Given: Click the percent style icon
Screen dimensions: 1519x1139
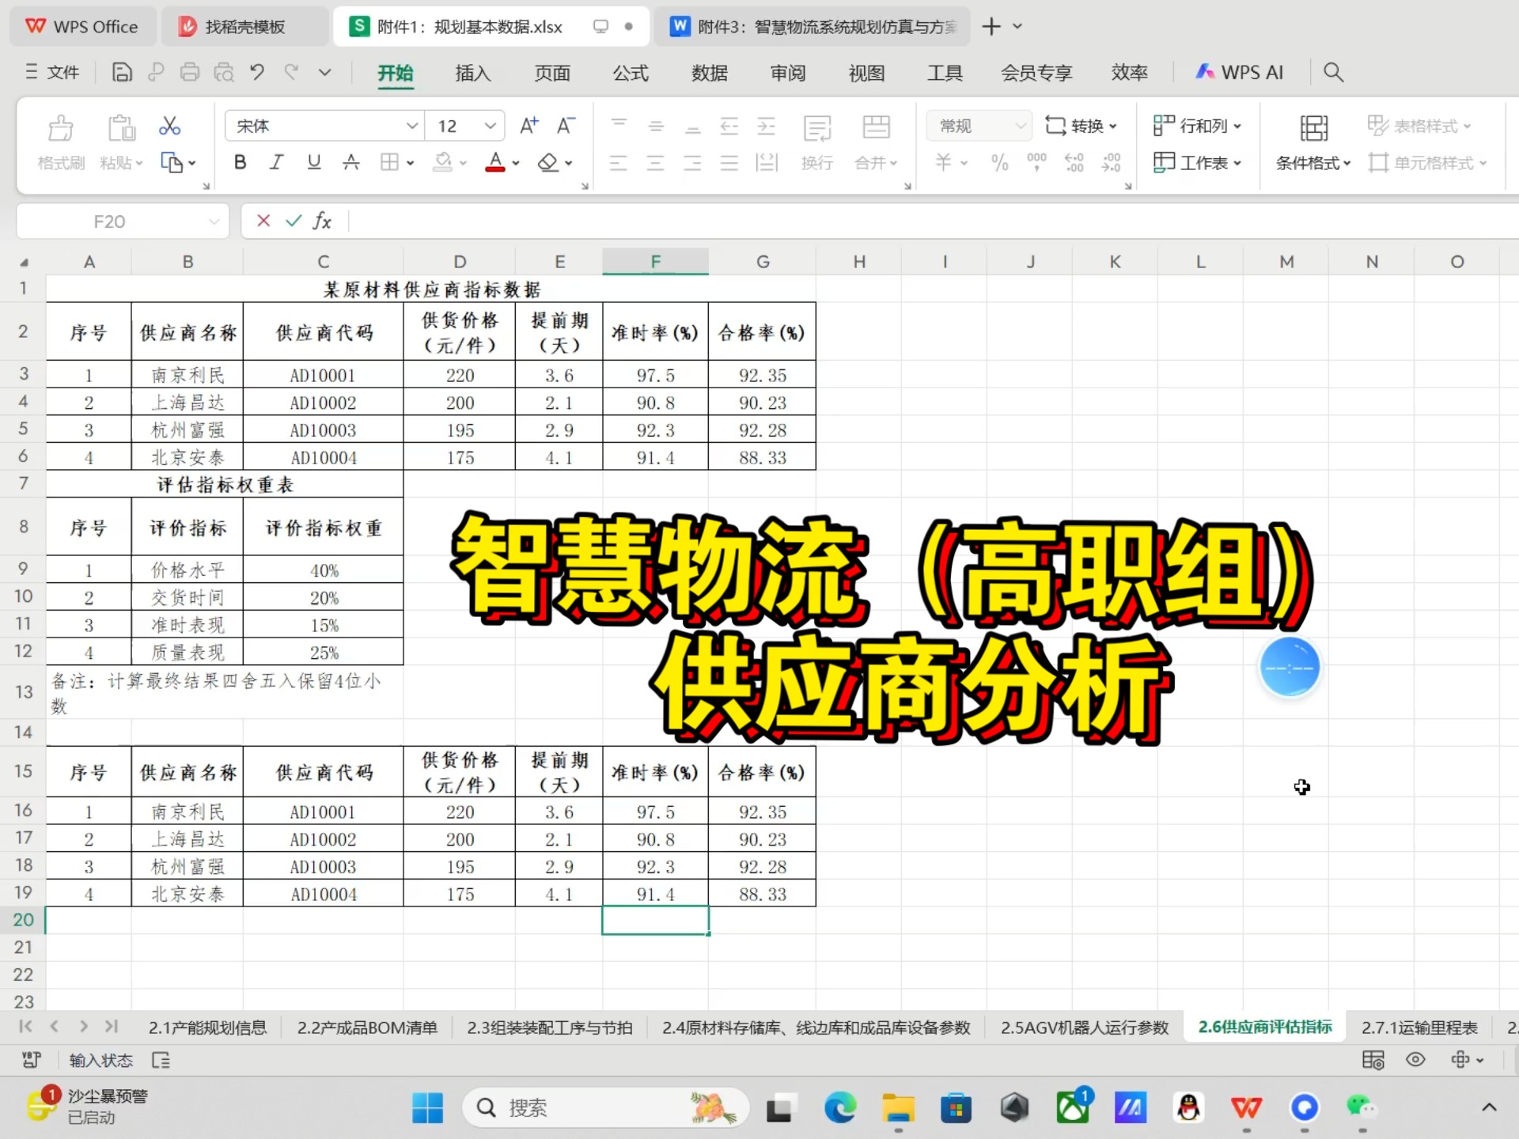Looking at the screenshot, I should click(999, 162).
